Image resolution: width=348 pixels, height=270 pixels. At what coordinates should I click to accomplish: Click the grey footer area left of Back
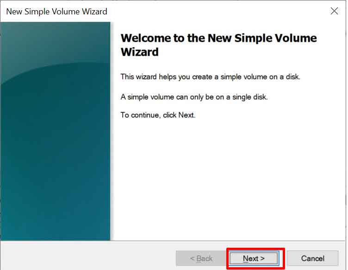point(87,256)
